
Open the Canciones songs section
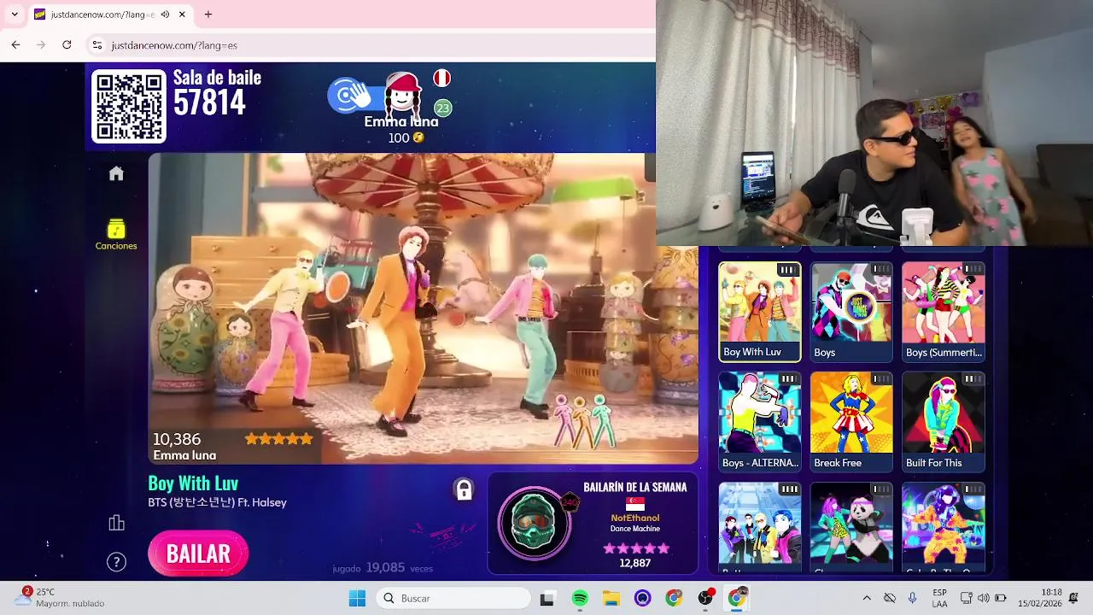point(116,235)
